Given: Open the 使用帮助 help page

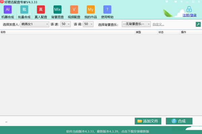Looking at the screenshot, I should pos(107,12).
